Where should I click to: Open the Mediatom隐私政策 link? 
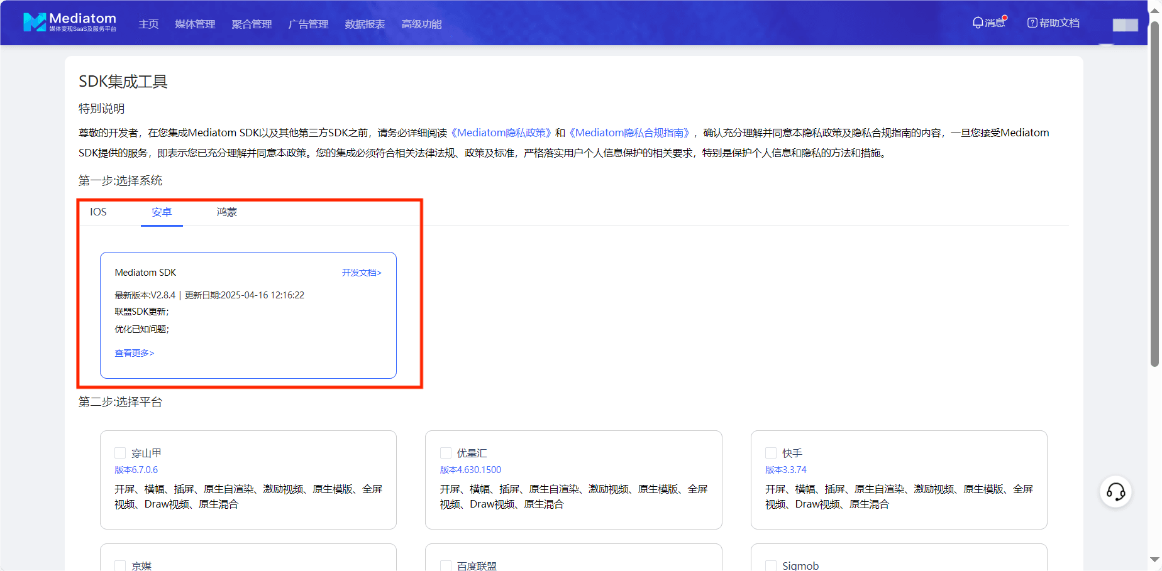click(501, 133)
